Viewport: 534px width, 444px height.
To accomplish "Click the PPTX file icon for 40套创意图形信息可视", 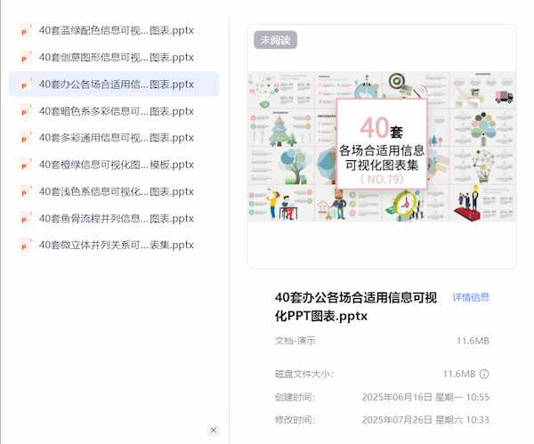I will 26,57.
